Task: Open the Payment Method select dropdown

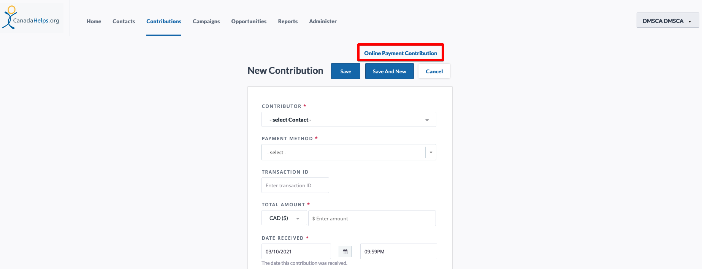Action: (x=349, y=152)
